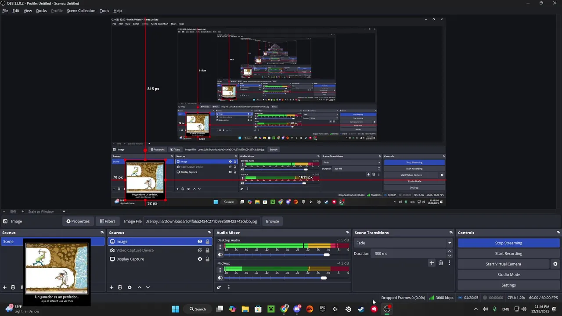Screen dimensions: 562x316
Task: Hide the Image source with eye icon
Action: pyautogui.click(x=200, y=241)
